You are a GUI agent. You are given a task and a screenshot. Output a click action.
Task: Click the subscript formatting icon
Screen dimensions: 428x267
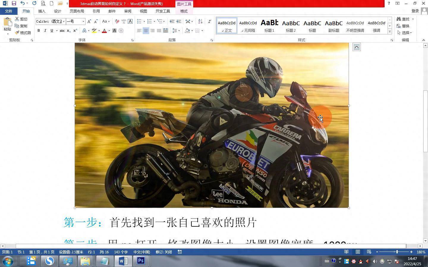pos(69,31)
